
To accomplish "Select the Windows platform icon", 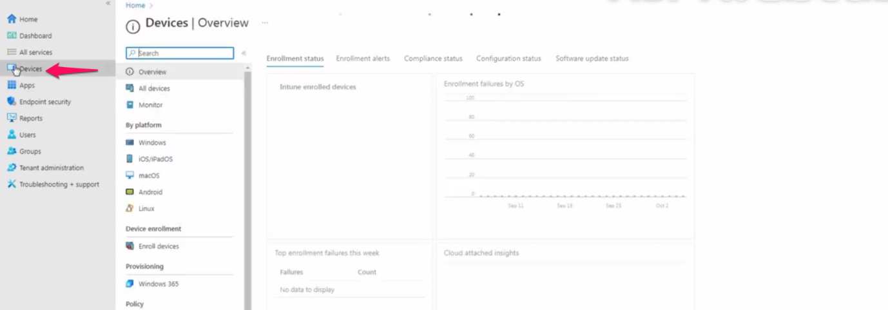I will pos(130,142).
